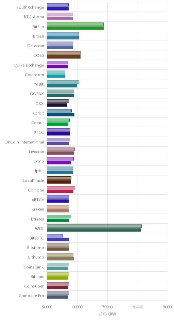Click the LTC/KRW axis title
174x320 pixels.
click(107, 314)
